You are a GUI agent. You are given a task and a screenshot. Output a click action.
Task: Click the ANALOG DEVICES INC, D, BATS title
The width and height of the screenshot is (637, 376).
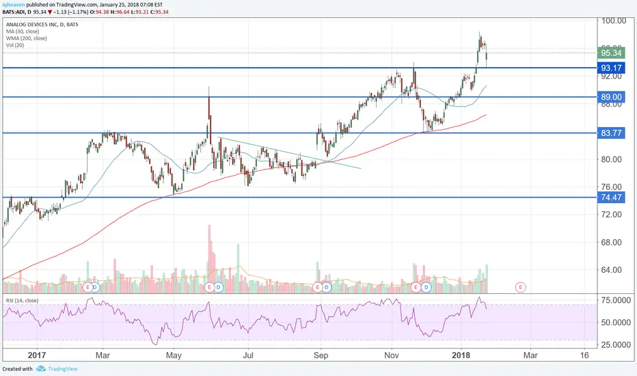coord(42,25)
